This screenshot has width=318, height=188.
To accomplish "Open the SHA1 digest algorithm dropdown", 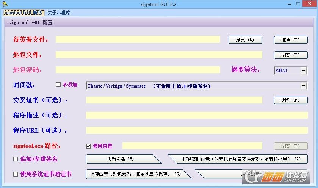I will pyautogui.click(x=304, y=70).
